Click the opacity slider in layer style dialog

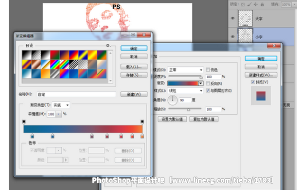(185, 77)
